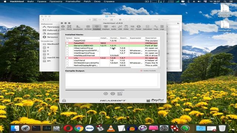Tick the LiluFriend checkbox
The height and width of the screenshot is (133, 237).
pyautogui.click(x=67, y=61)
